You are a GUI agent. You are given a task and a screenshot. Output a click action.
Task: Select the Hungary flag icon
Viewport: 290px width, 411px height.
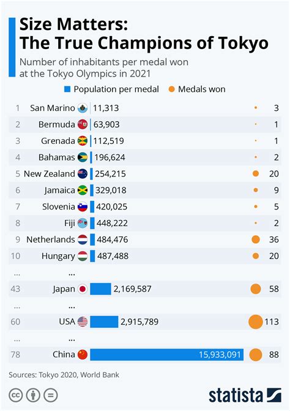(83, 256)
